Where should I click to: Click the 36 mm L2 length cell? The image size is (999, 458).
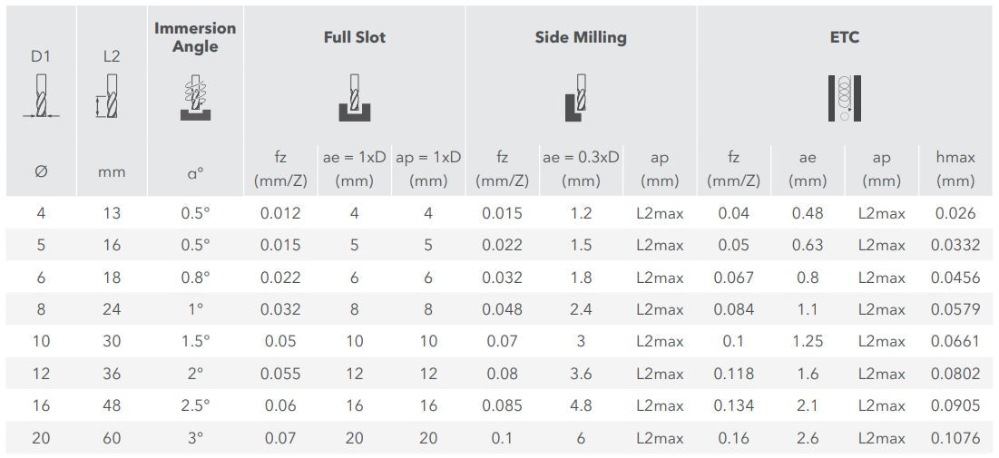[112, 373]
